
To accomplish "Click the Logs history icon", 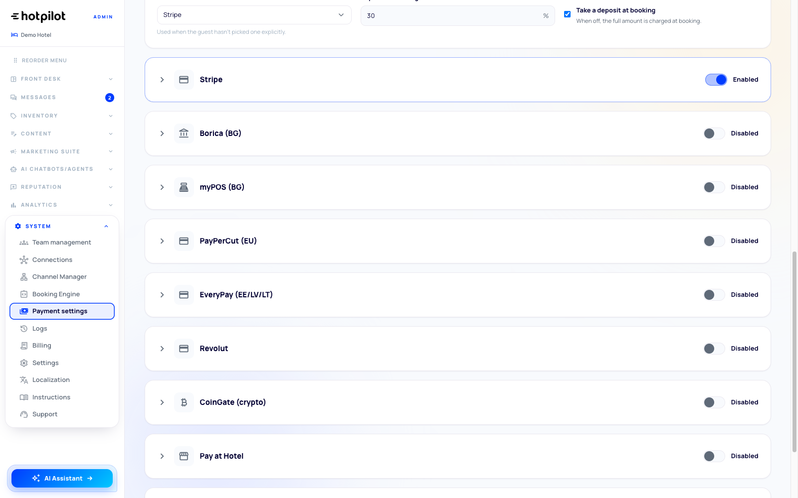I will 24,329.
